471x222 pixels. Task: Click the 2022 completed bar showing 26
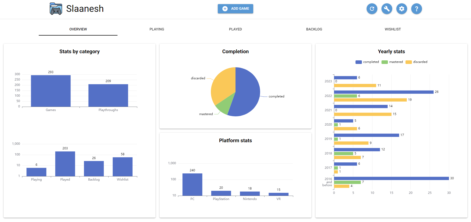tap(384, 92)
